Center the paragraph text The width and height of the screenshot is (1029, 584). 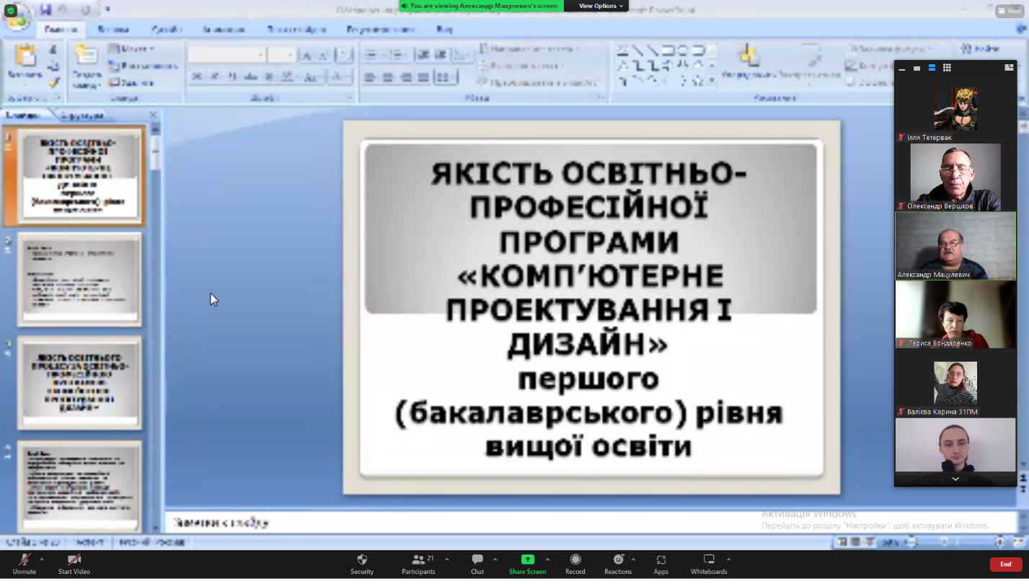pos(388,77)
